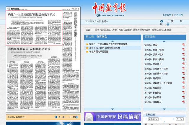Open PDF icon beside 第09版 课程周刊
The width and height of the screenshot is (189, 125).
(x=184, y=83)
